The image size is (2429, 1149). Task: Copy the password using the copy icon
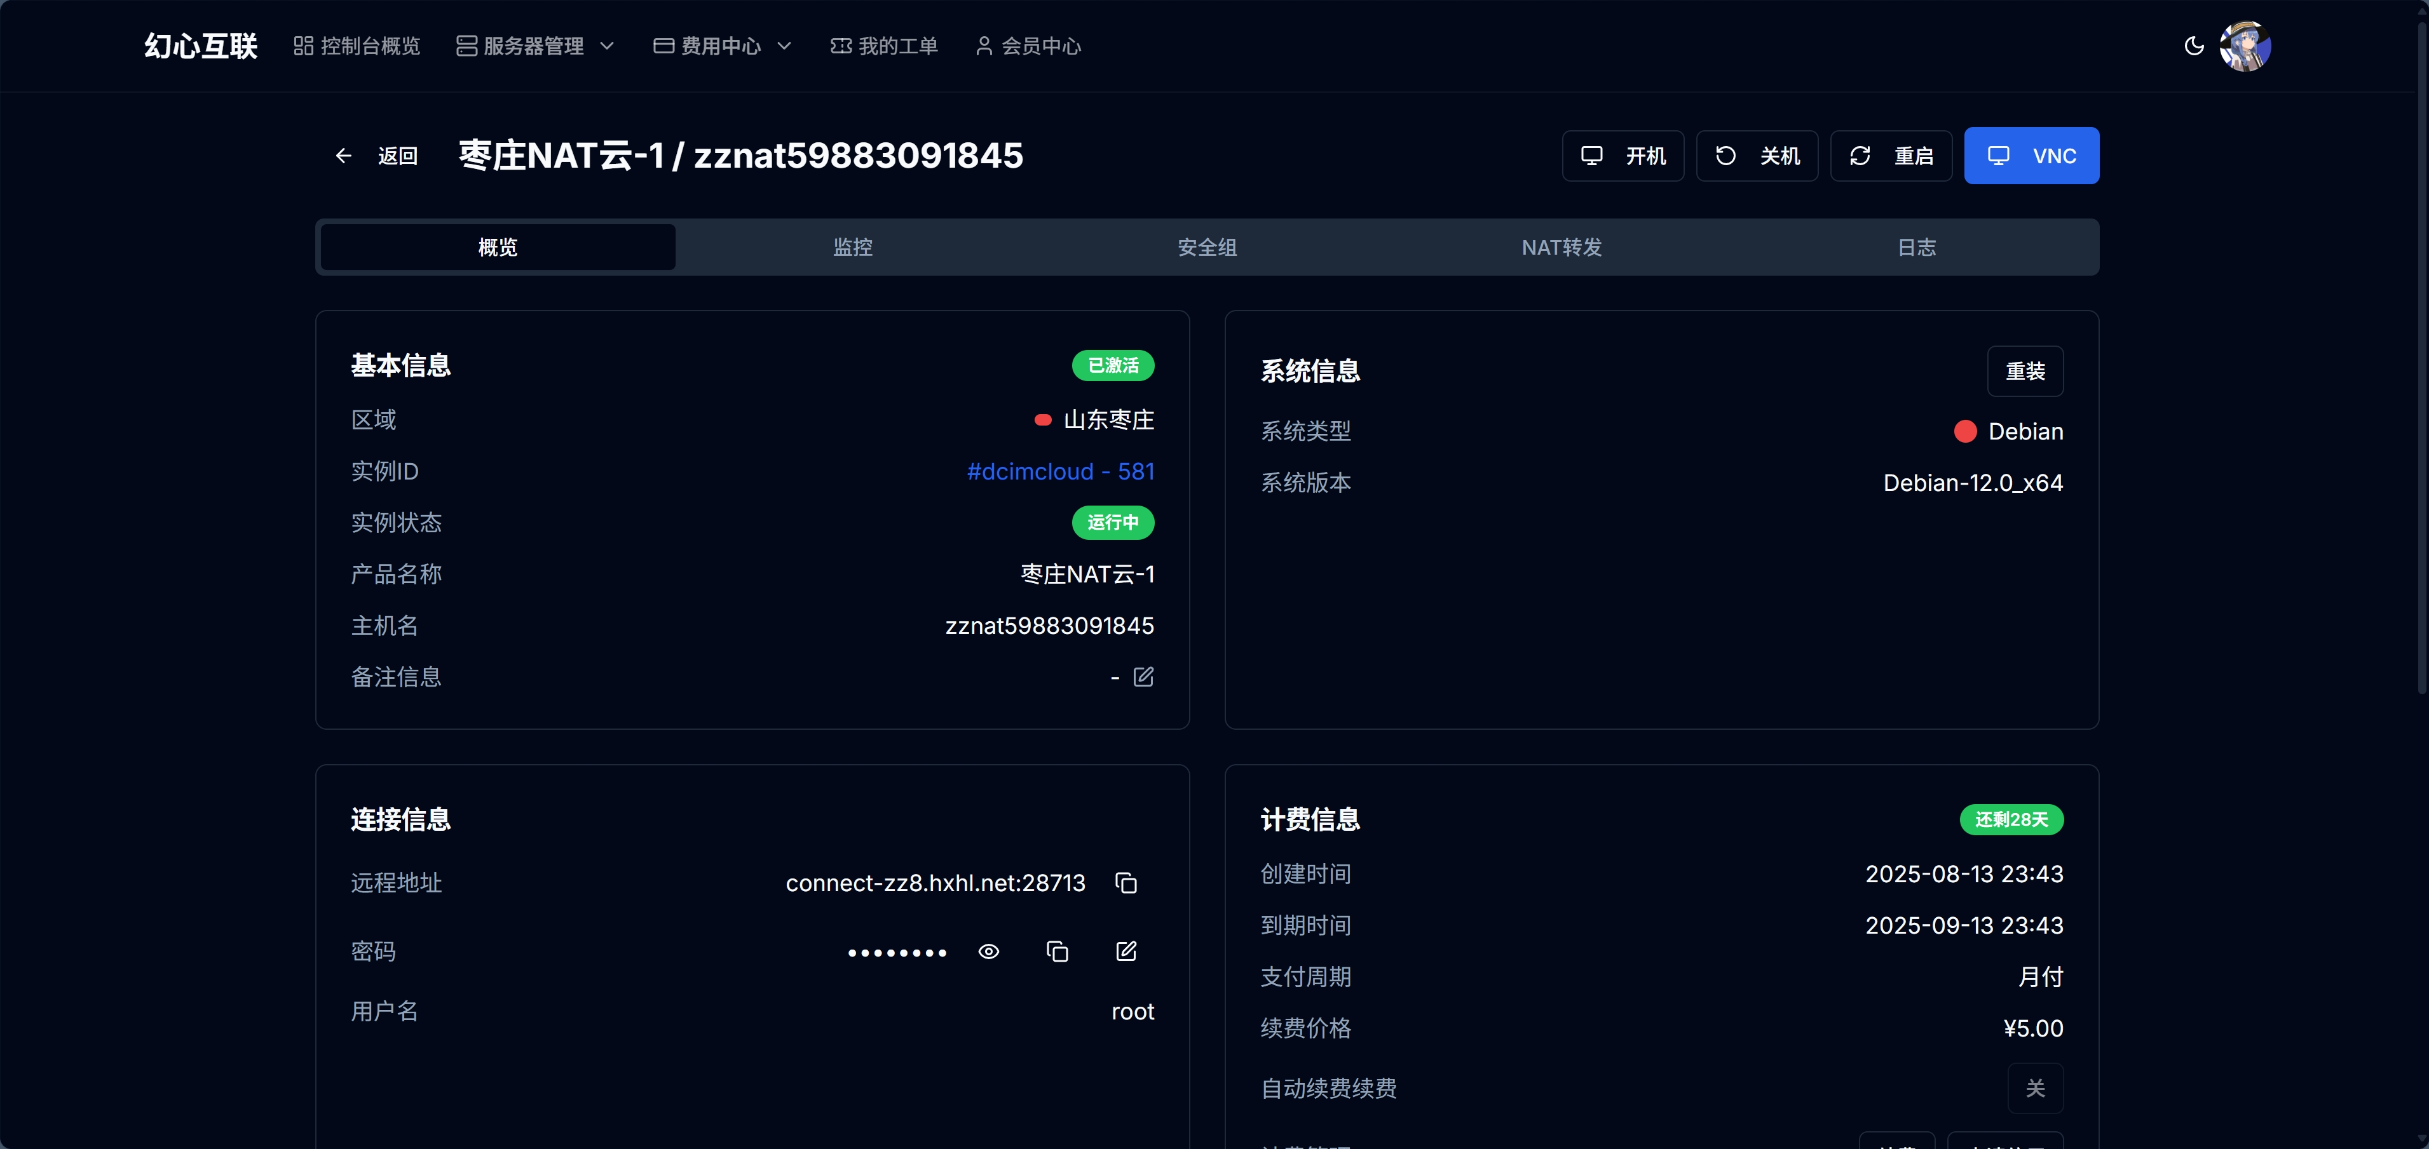tap(1057, 951)
